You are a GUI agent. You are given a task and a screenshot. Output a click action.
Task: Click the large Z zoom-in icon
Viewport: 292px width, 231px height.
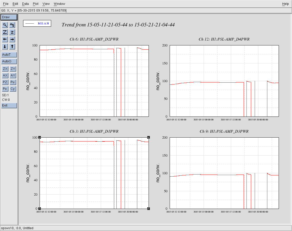[5, 32]
